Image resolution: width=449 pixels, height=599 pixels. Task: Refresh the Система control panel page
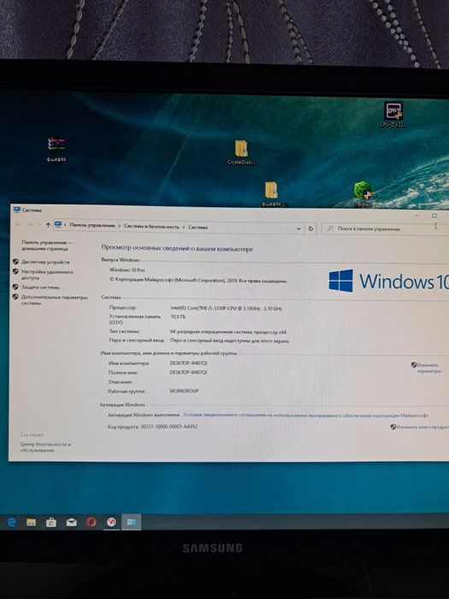pos(310,228)
